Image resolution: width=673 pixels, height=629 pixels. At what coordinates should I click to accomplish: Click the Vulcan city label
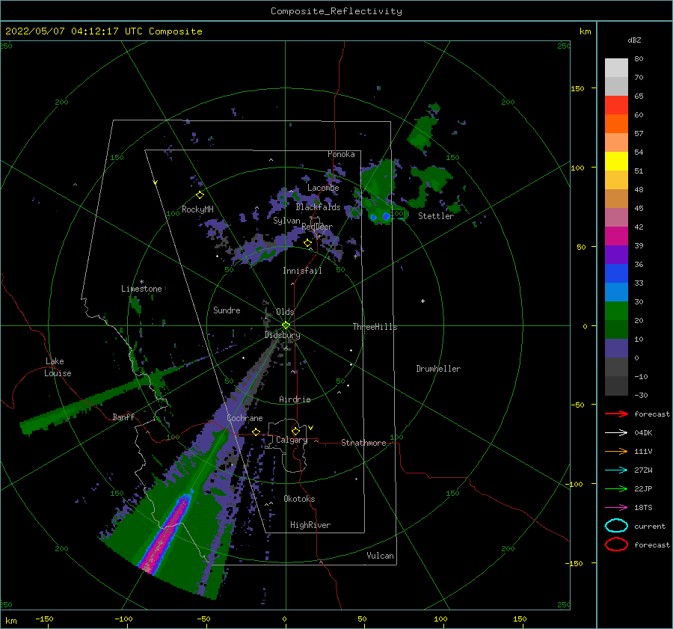(380, 556)
